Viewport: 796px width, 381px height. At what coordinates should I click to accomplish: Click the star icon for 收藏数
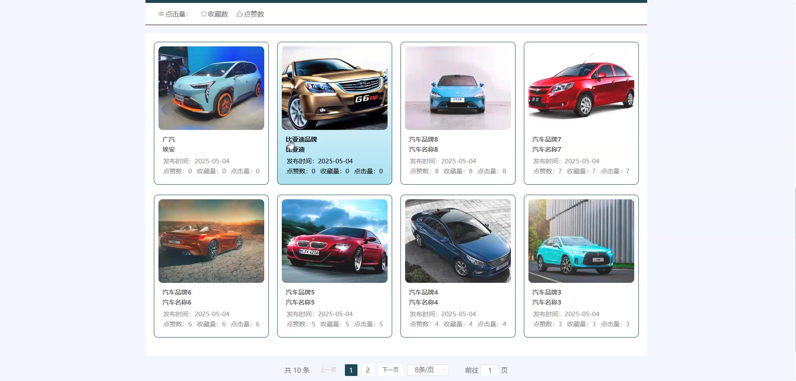coord(204,14)
